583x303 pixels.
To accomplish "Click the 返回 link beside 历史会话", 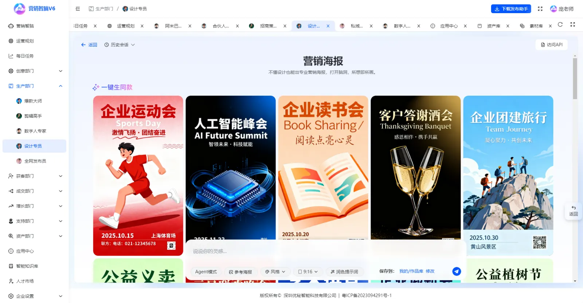I will coord(89,45).
